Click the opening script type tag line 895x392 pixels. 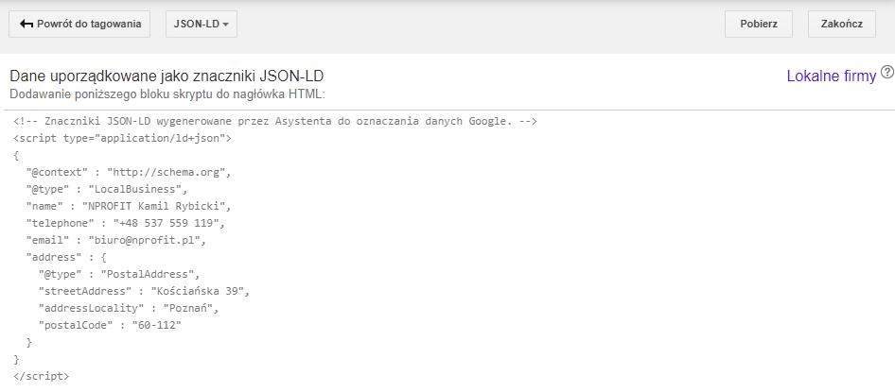(123, 139)
